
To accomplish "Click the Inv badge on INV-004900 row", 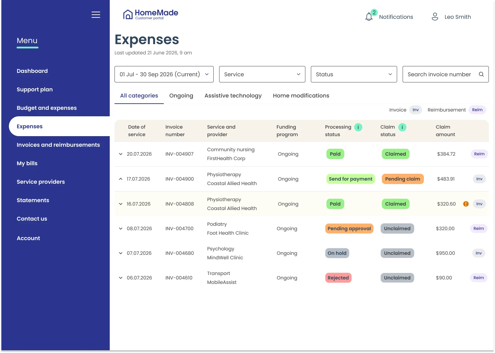I will (x=479, y=179).
